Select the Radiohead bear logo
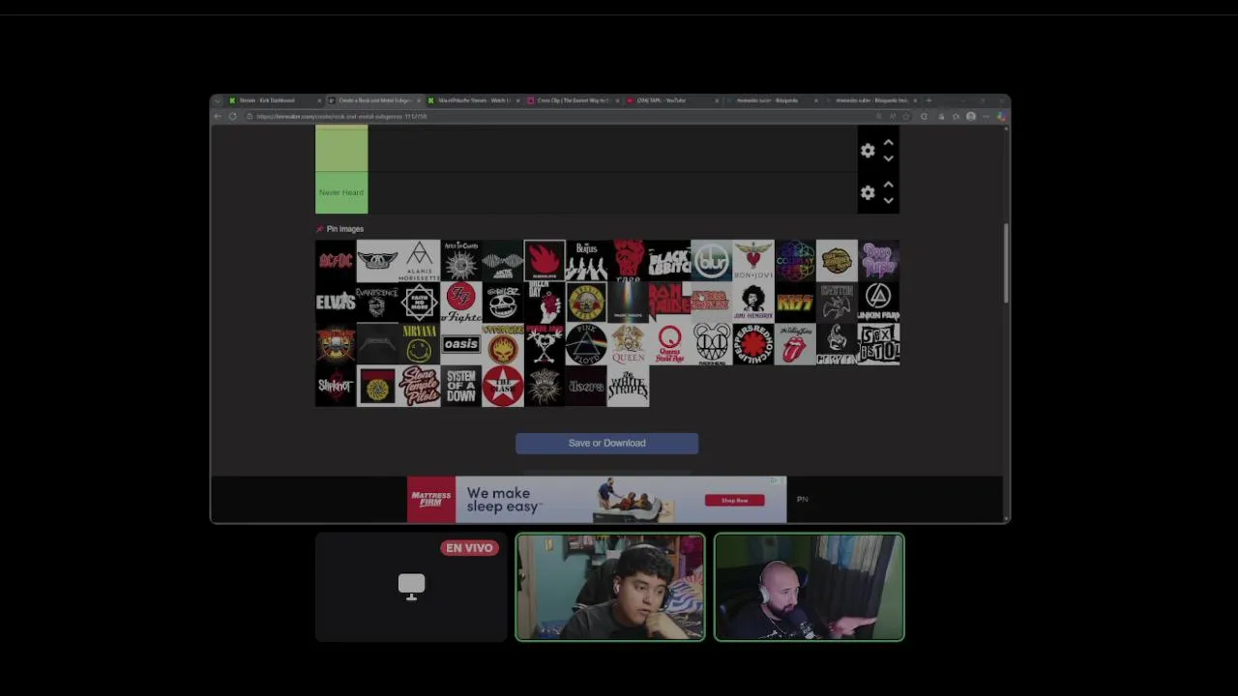 click(712, 344)
